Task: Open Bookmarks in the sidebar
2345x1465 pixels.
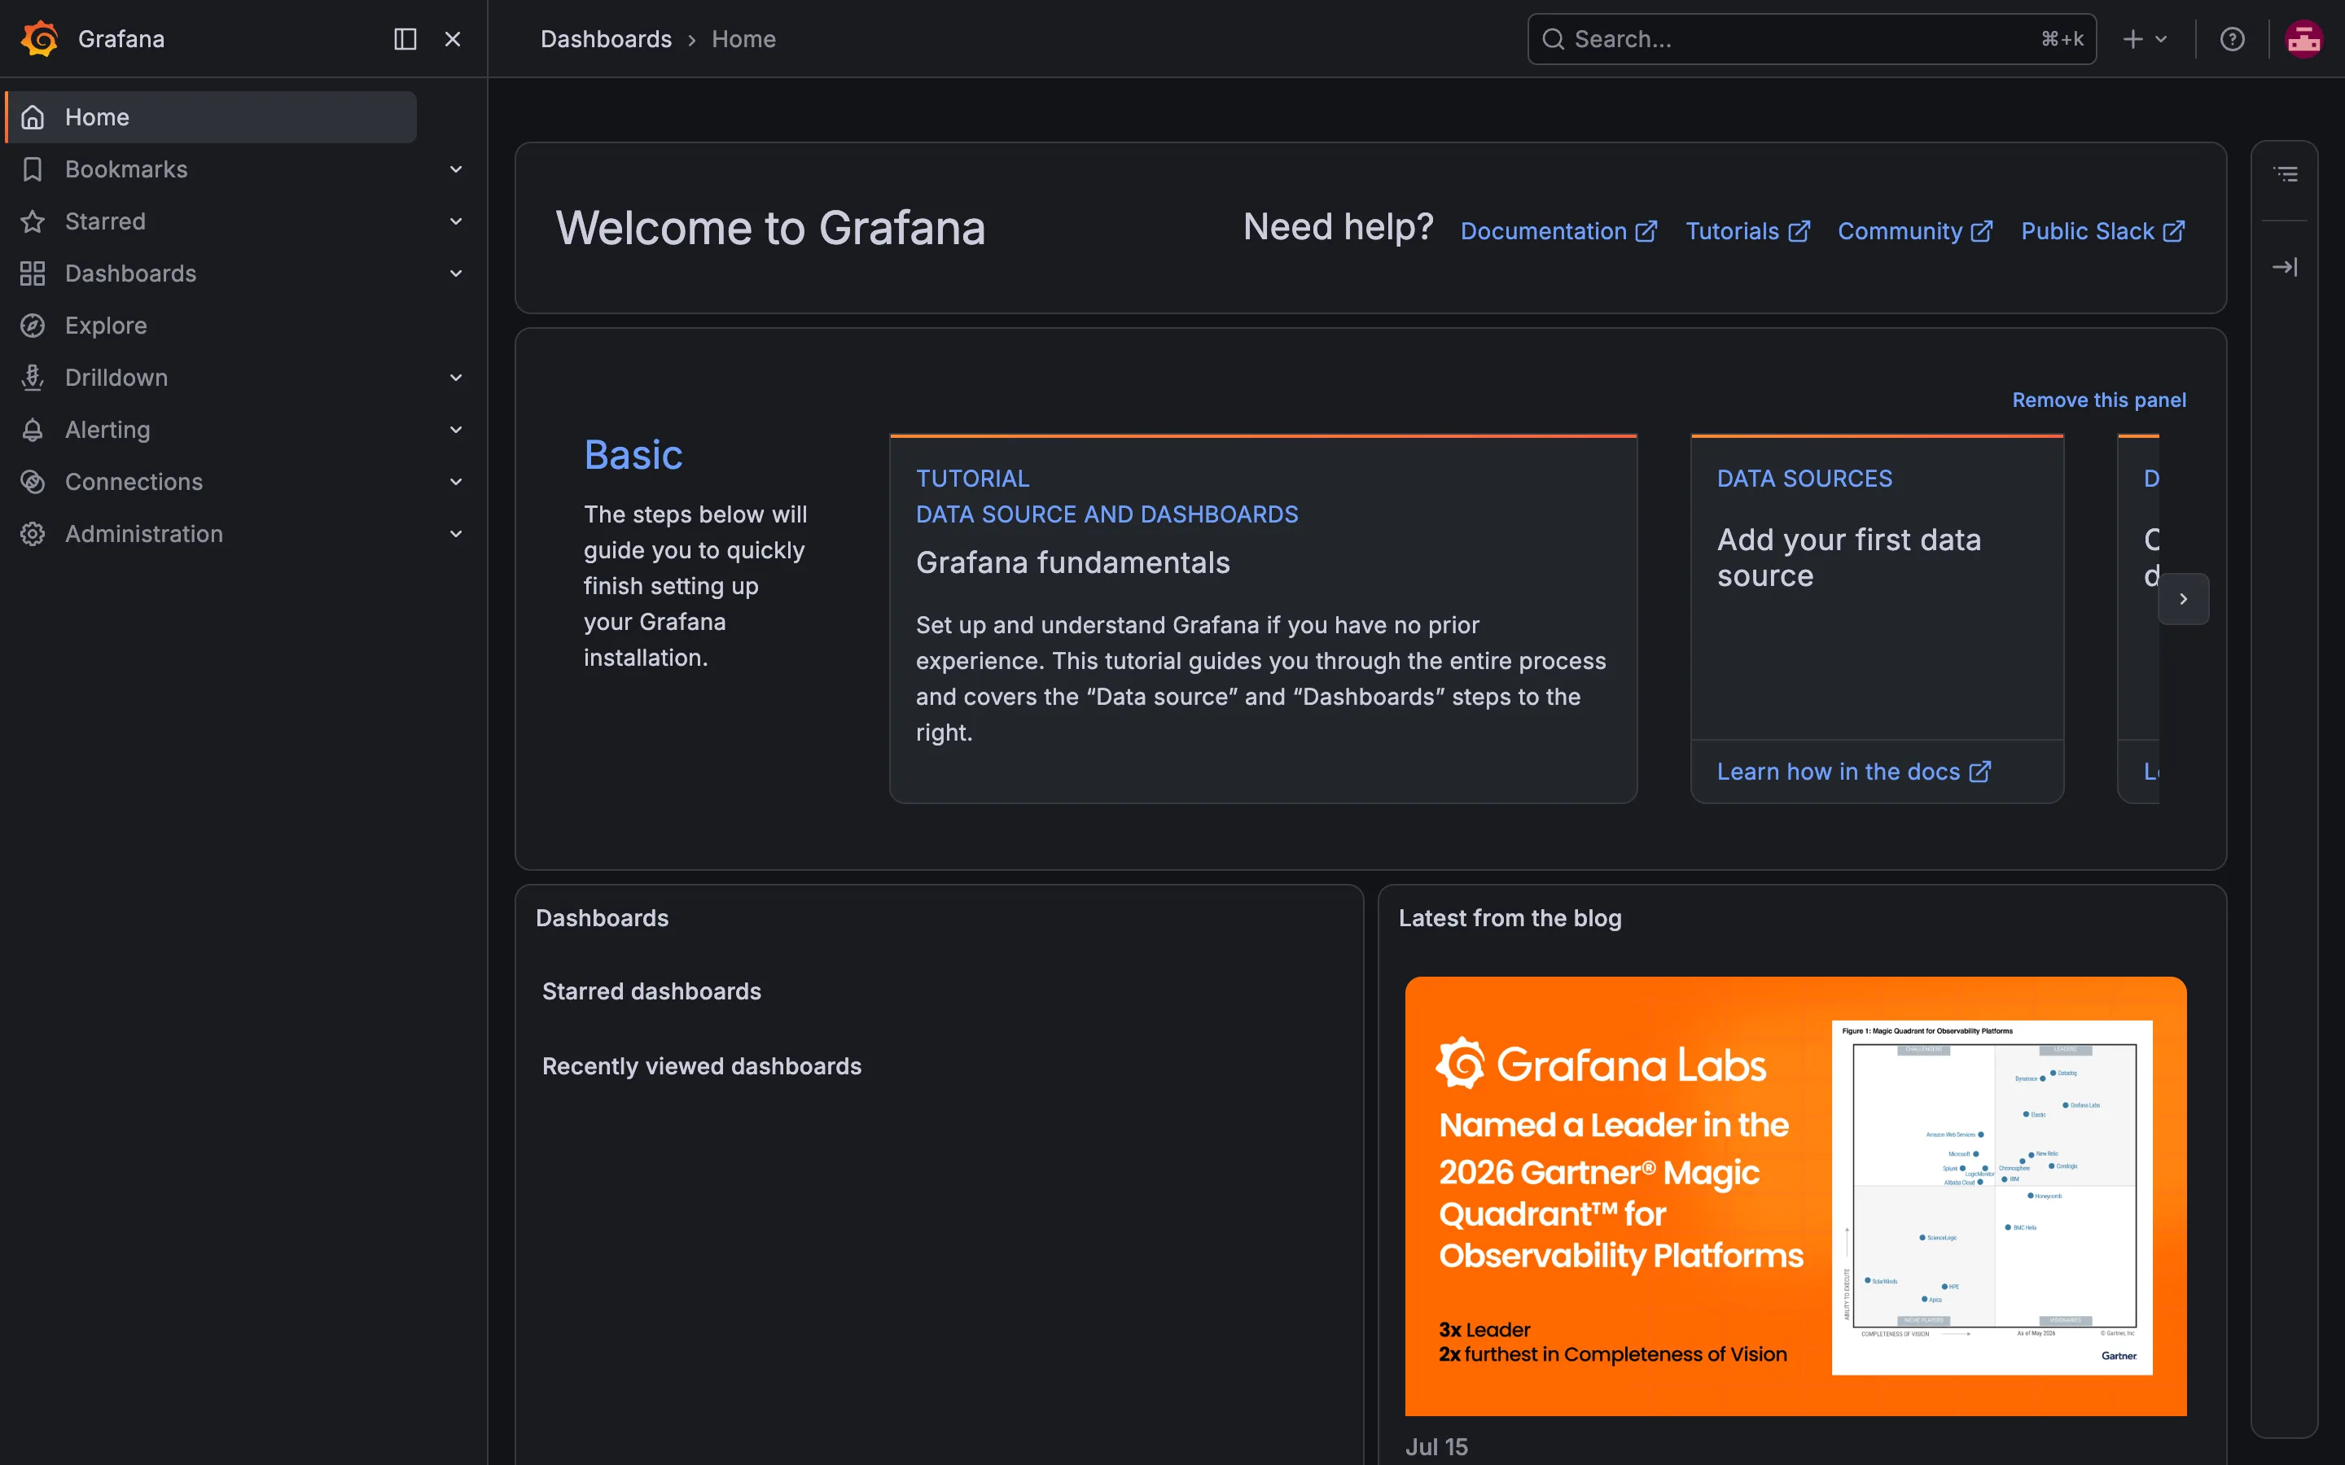Action: (126, 169)
